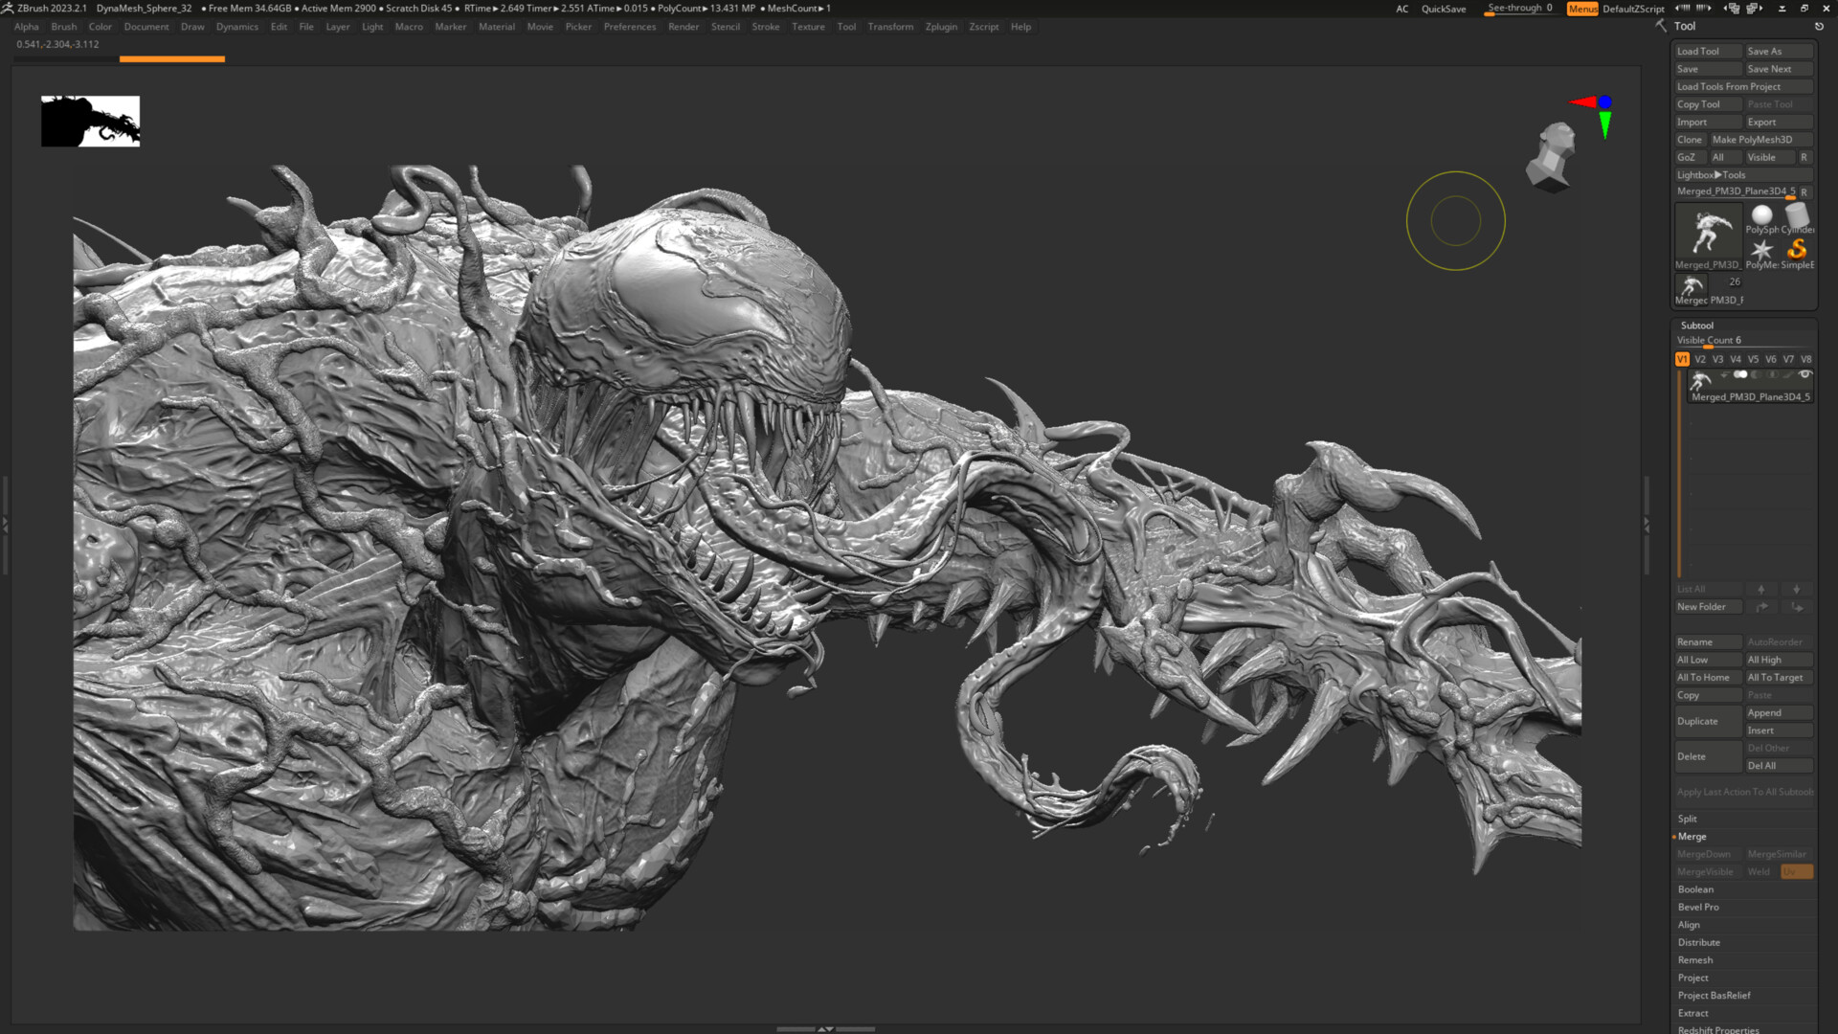Open the Zplugin menu
The width and height of the screenshot is (1838, 1034).
click(940, 27)
